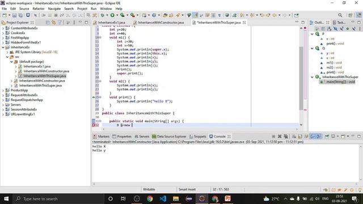Open Google Chrome from the taskbar
This screenshot has height=204, width=363.
150,199
